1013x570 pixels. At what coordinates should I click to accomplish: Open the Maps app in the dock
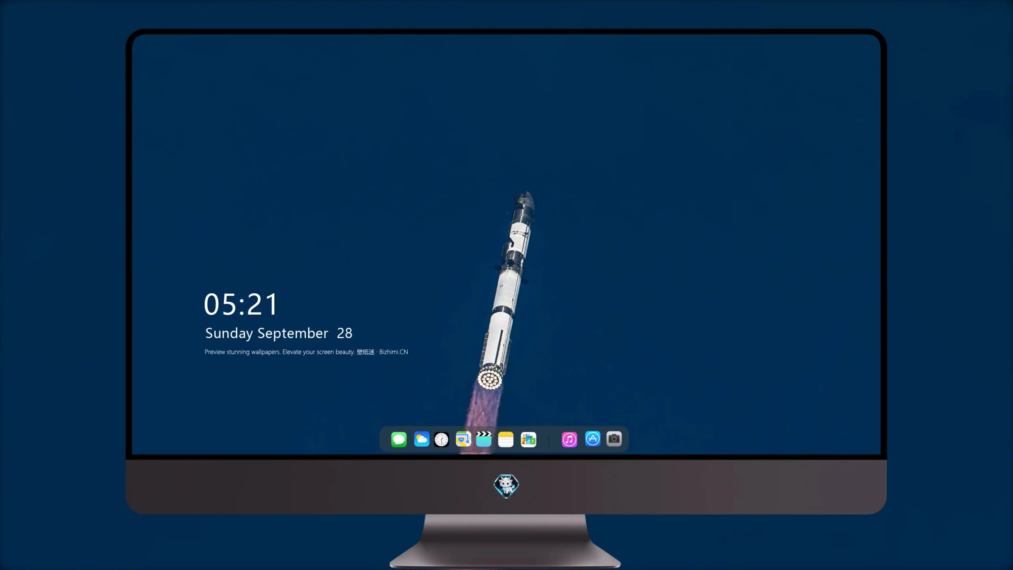tap(463, 439)
